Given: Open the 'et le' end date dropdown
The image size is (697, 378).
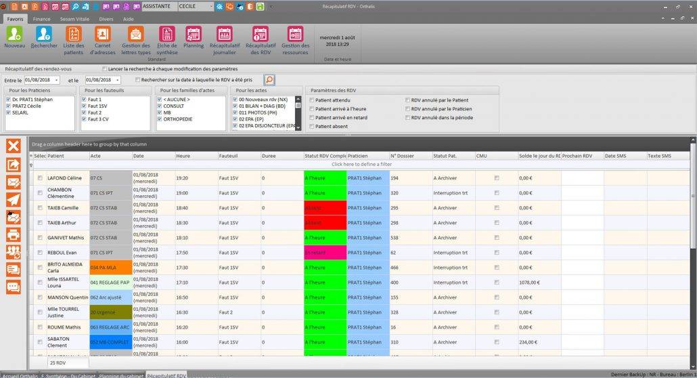Looking at the screenshot, I should tap(118, 80).
